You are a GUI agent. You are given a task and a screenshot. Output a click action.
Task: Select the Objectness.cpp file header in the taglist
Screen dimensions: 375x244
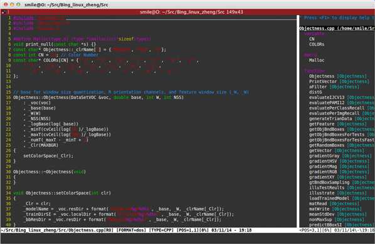(x=337, y=28)
